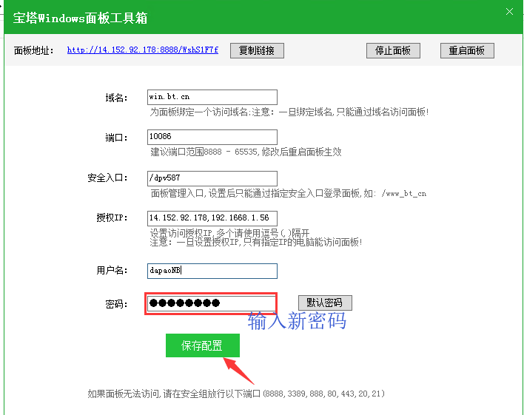Click the domain binding hint text
This screenshot has height=415, width=524.
coord(289,112)
